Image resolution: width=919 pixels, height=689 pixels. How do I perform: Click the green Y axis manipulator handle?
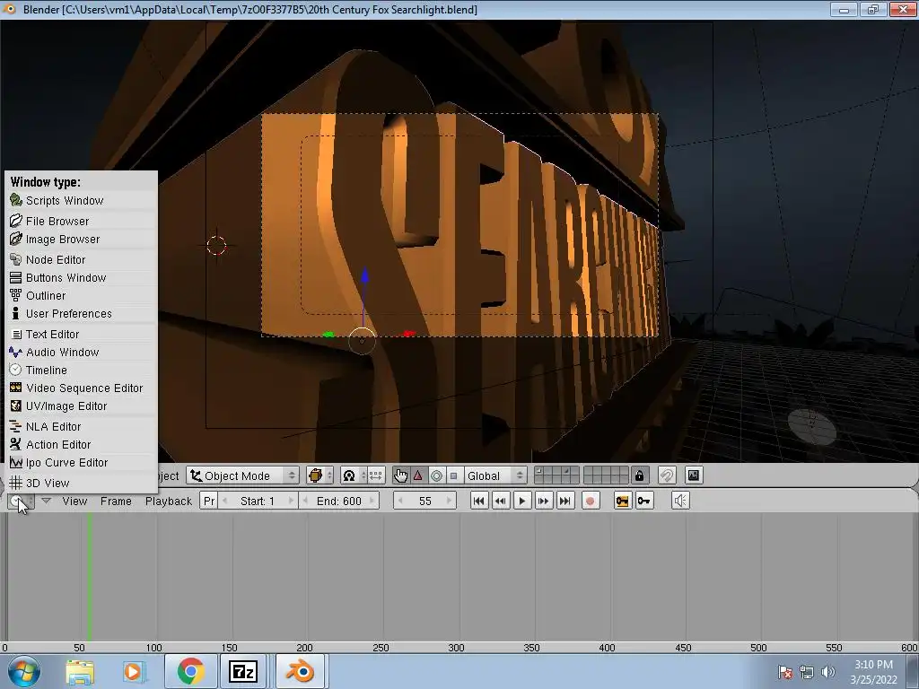[328, 335]
